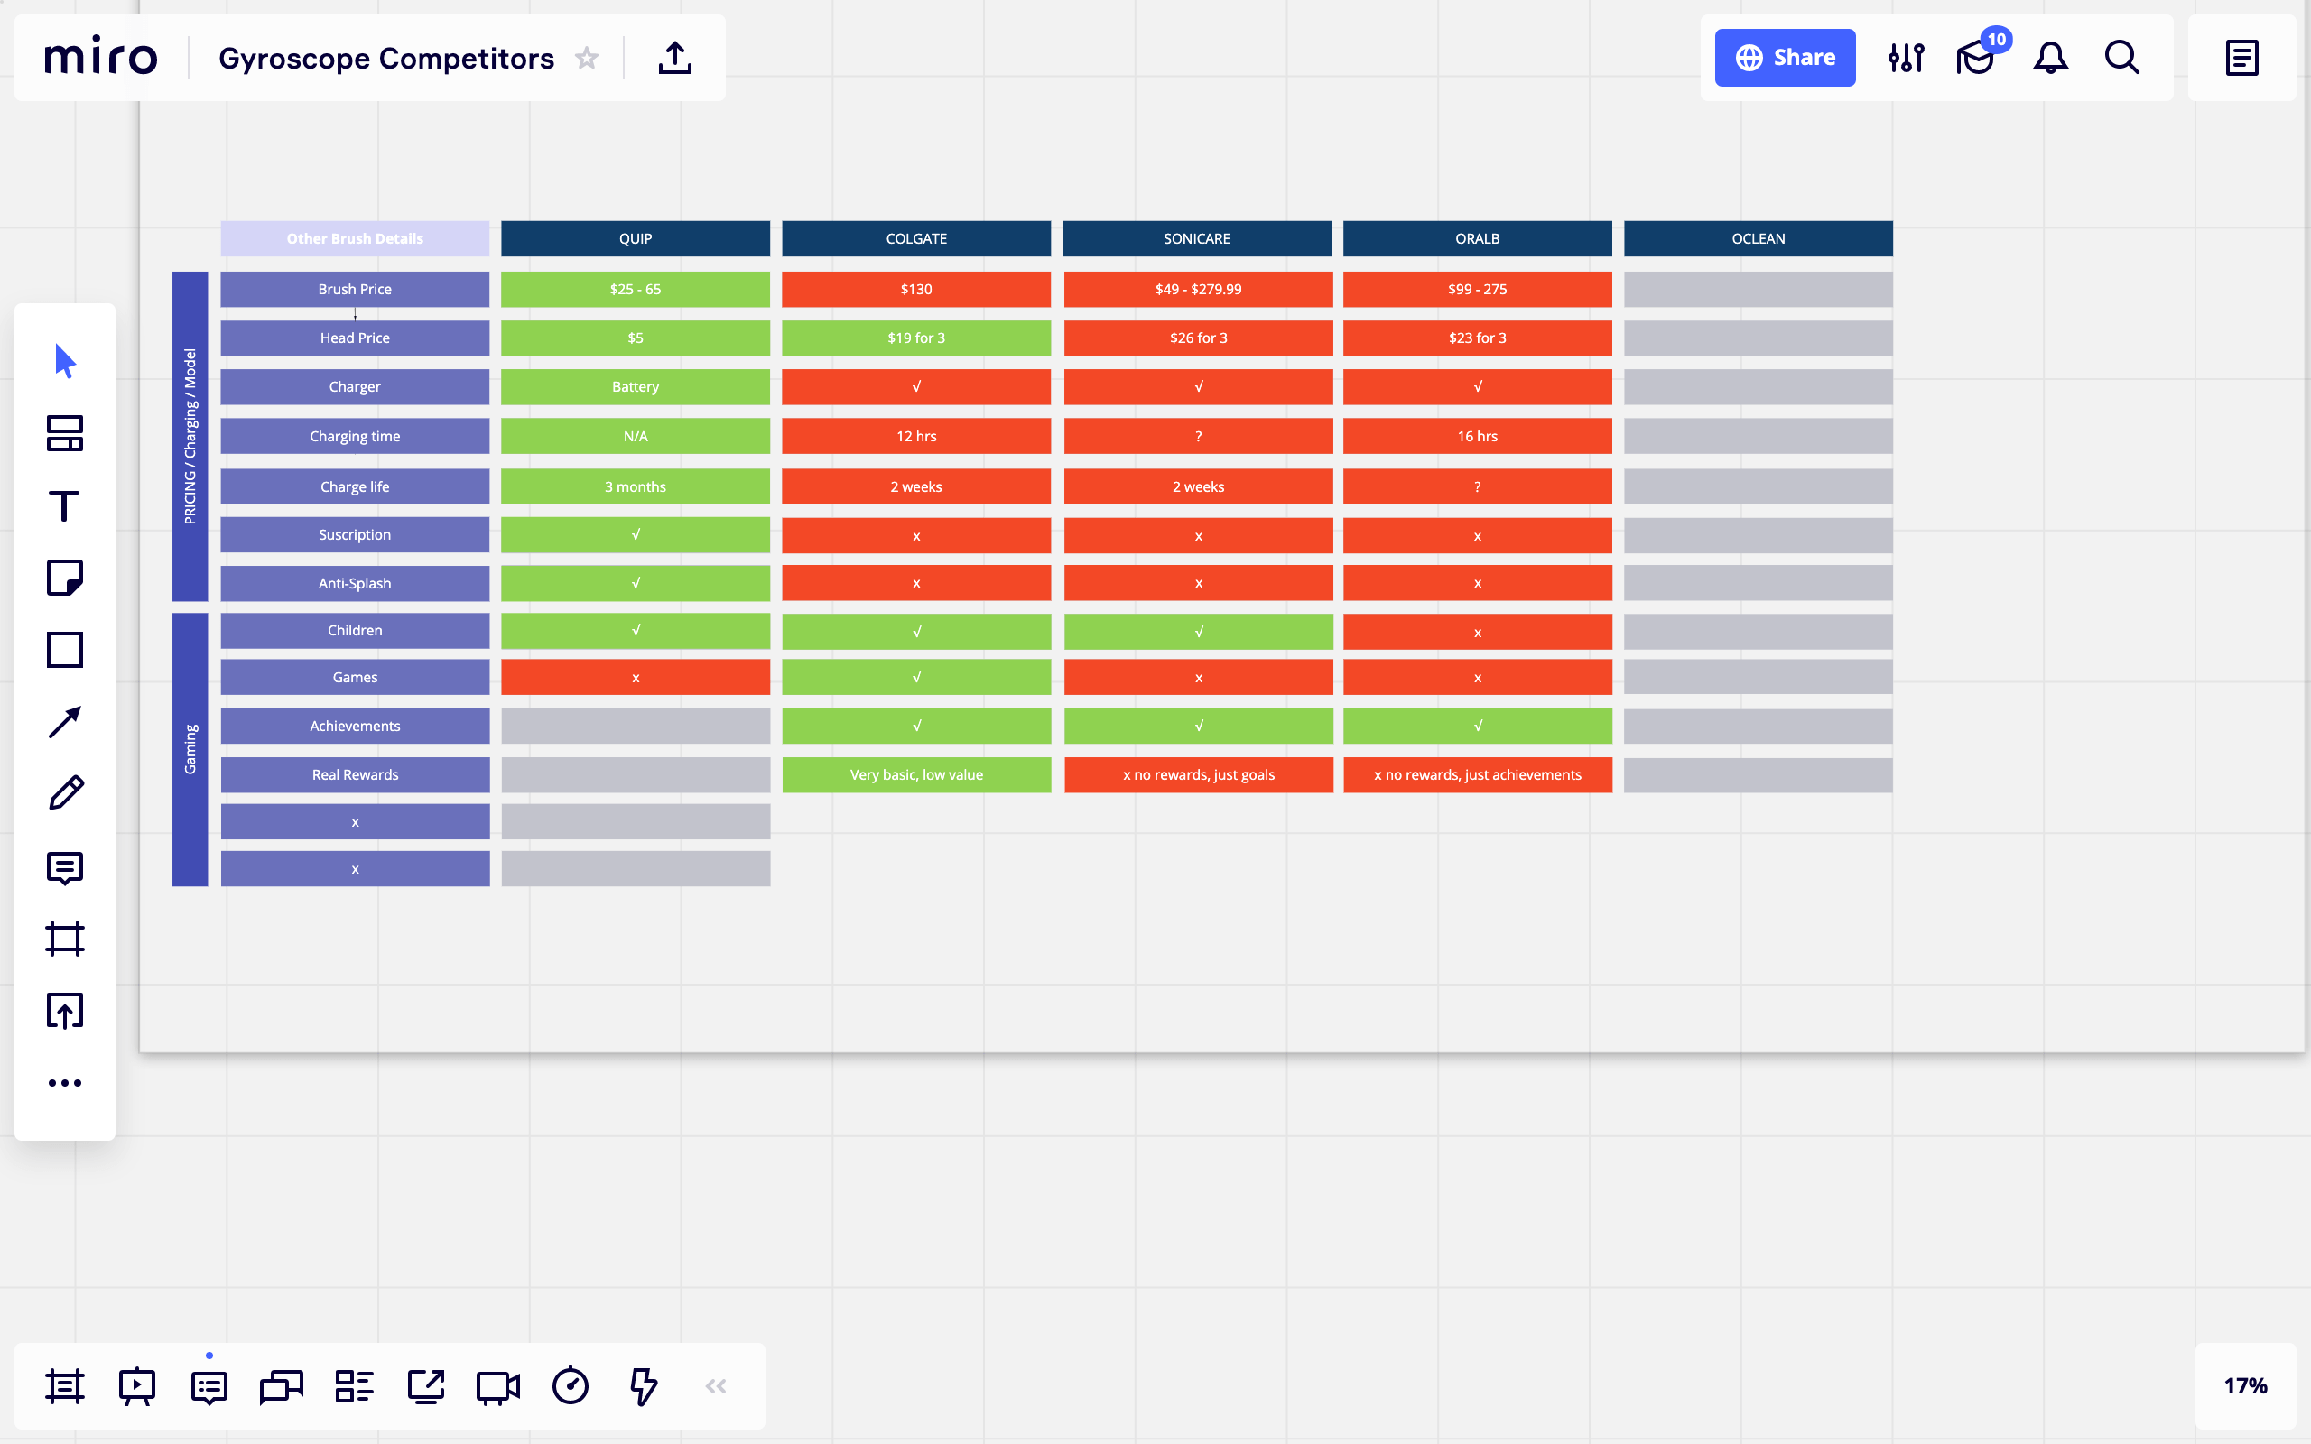Open the Search magnifier
This screenshot has width=2311, height=1444.
[x=2122, y=57]
